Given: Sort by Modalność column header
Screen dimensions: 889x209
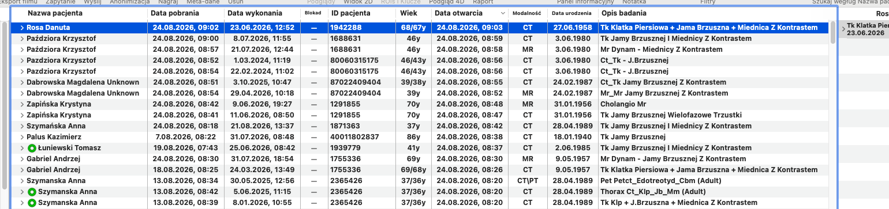Looking at the screenshot, I should pyautogui.click(x=528, y=13).
